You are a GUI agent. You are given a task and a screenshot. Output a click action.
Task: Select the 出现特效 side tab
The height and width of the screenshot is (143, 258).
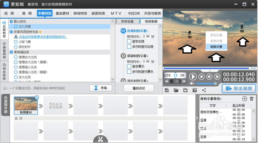click(x=4, y=29)
